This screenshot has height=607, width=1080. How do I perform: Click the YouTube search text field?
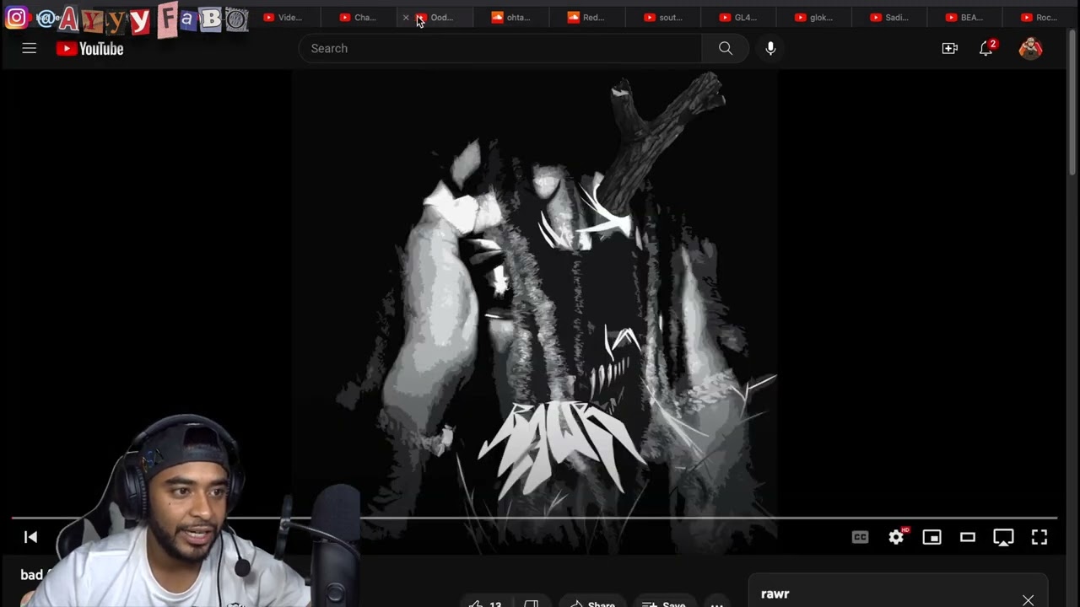coord(500,49)
